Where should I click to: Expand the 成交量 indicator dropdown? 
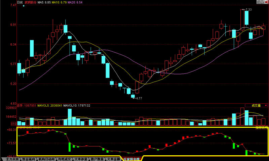[x=266, y=105]
